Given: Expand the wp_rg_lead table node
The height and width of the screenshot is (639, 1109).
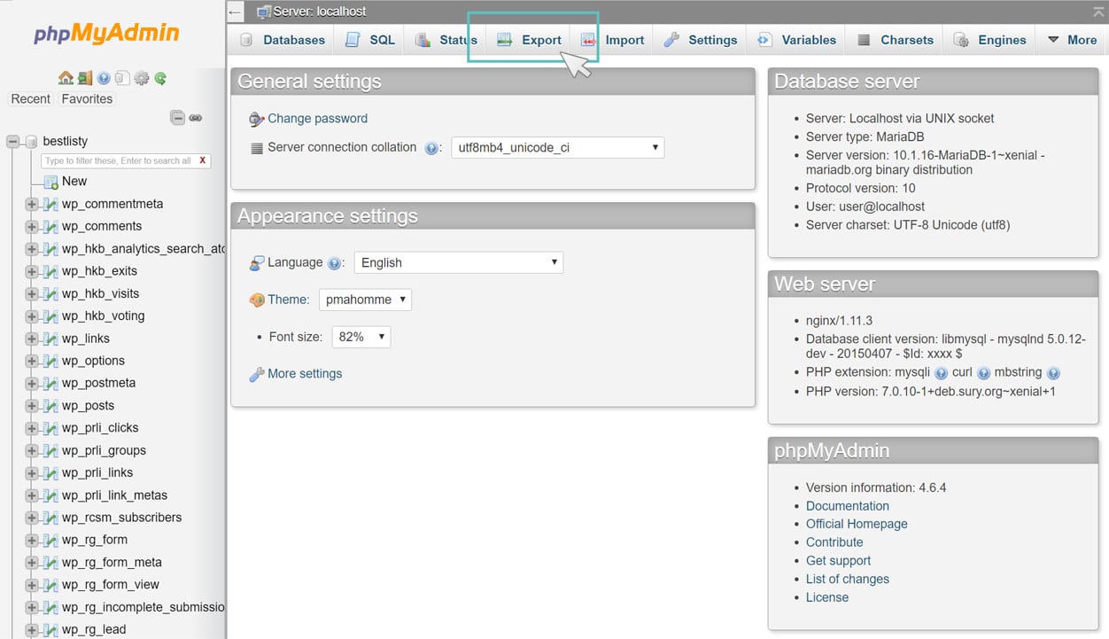Looking at the screenshot, I should point(31,629).
